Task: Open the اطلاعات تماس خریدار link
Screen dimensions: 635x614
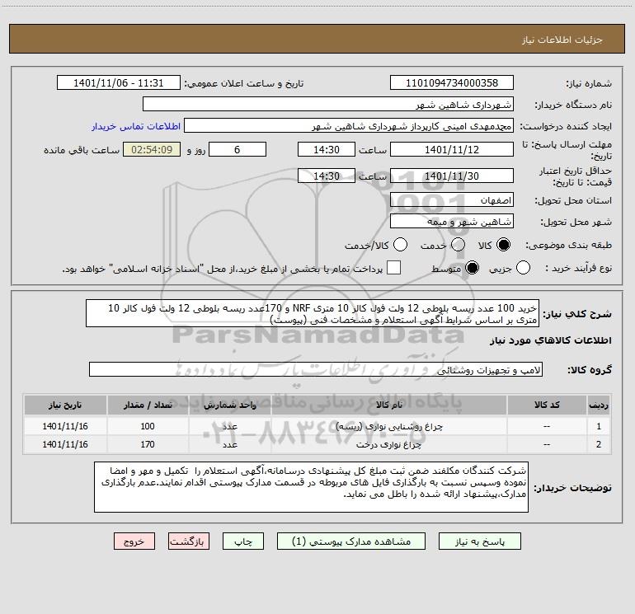Action: point(136,126)
